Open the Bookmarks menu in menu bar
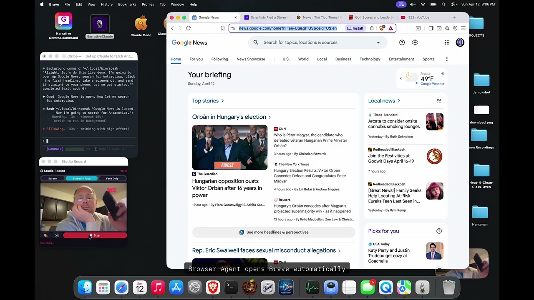Viewport: 534px width, 300px height. coord(127,5)
